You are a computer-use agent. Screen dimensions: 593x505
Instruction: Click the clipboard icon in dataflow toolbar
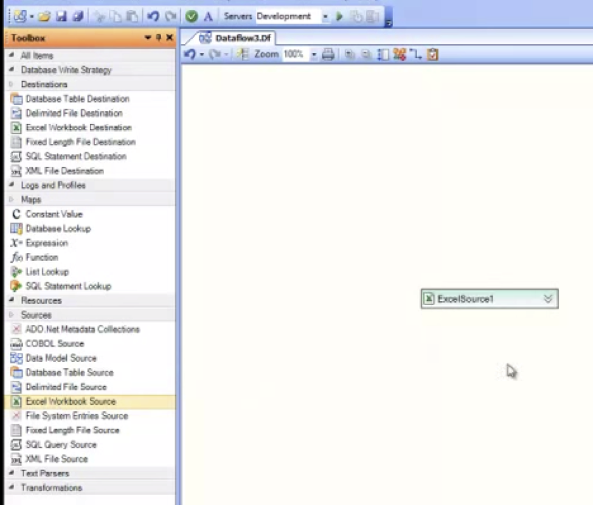coord(432,55)
